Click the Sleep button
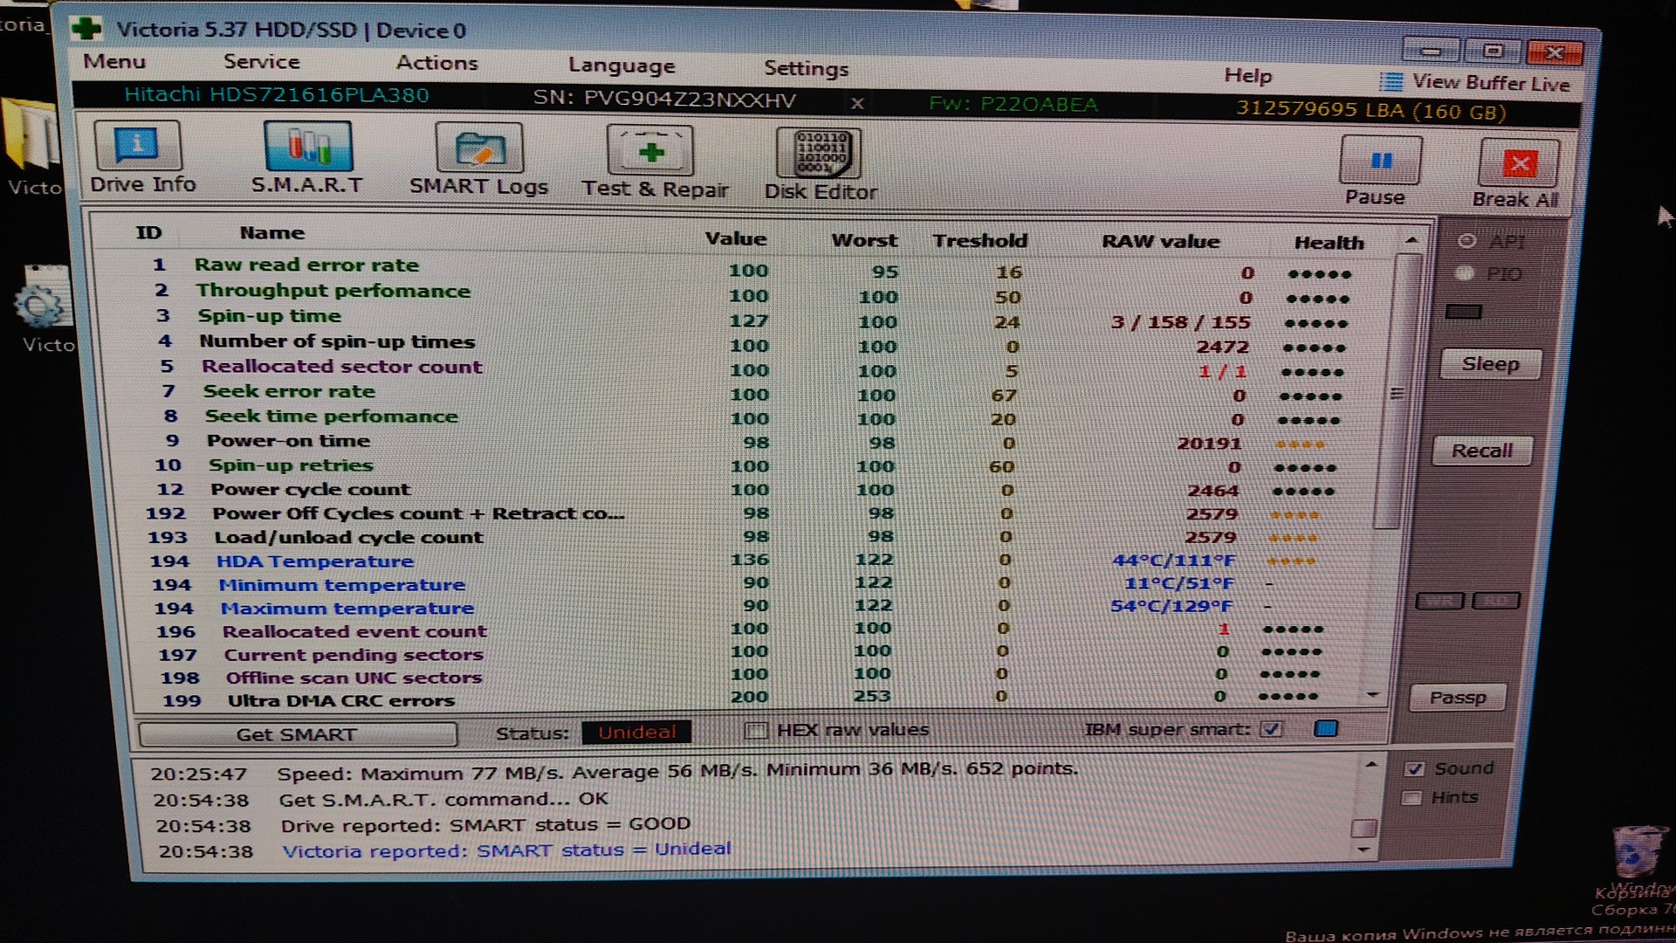Image resolution: width=1676 pixels, height=943 pixels. tap(1490, 364)
